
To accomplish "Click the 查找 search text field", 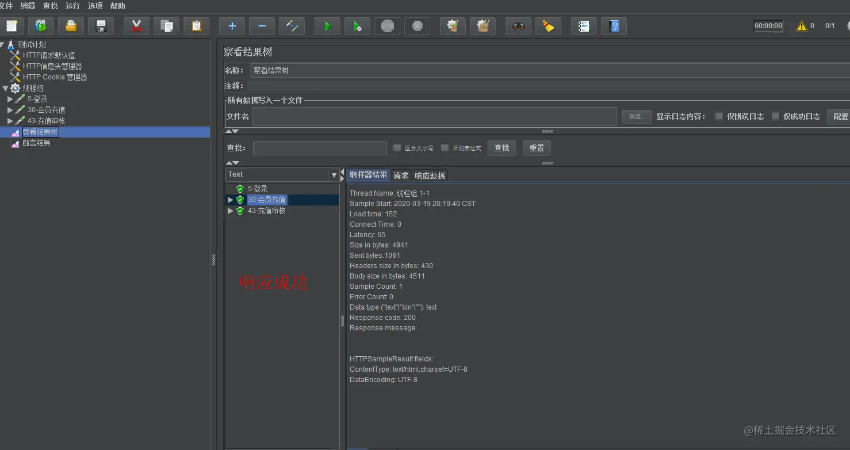I will pos(320,148).
